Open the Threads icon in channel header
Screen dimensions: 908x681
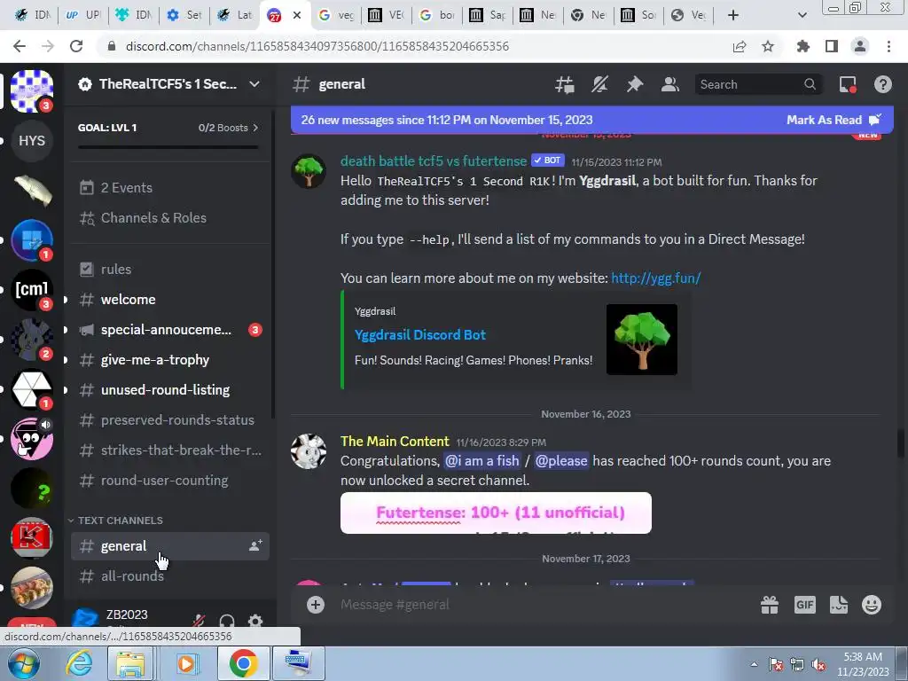click(x=565, y=84)
